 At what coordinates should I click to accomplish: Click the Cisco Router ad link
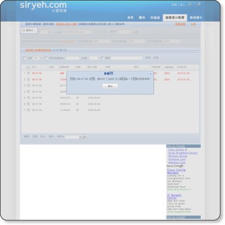pos(178,150)
